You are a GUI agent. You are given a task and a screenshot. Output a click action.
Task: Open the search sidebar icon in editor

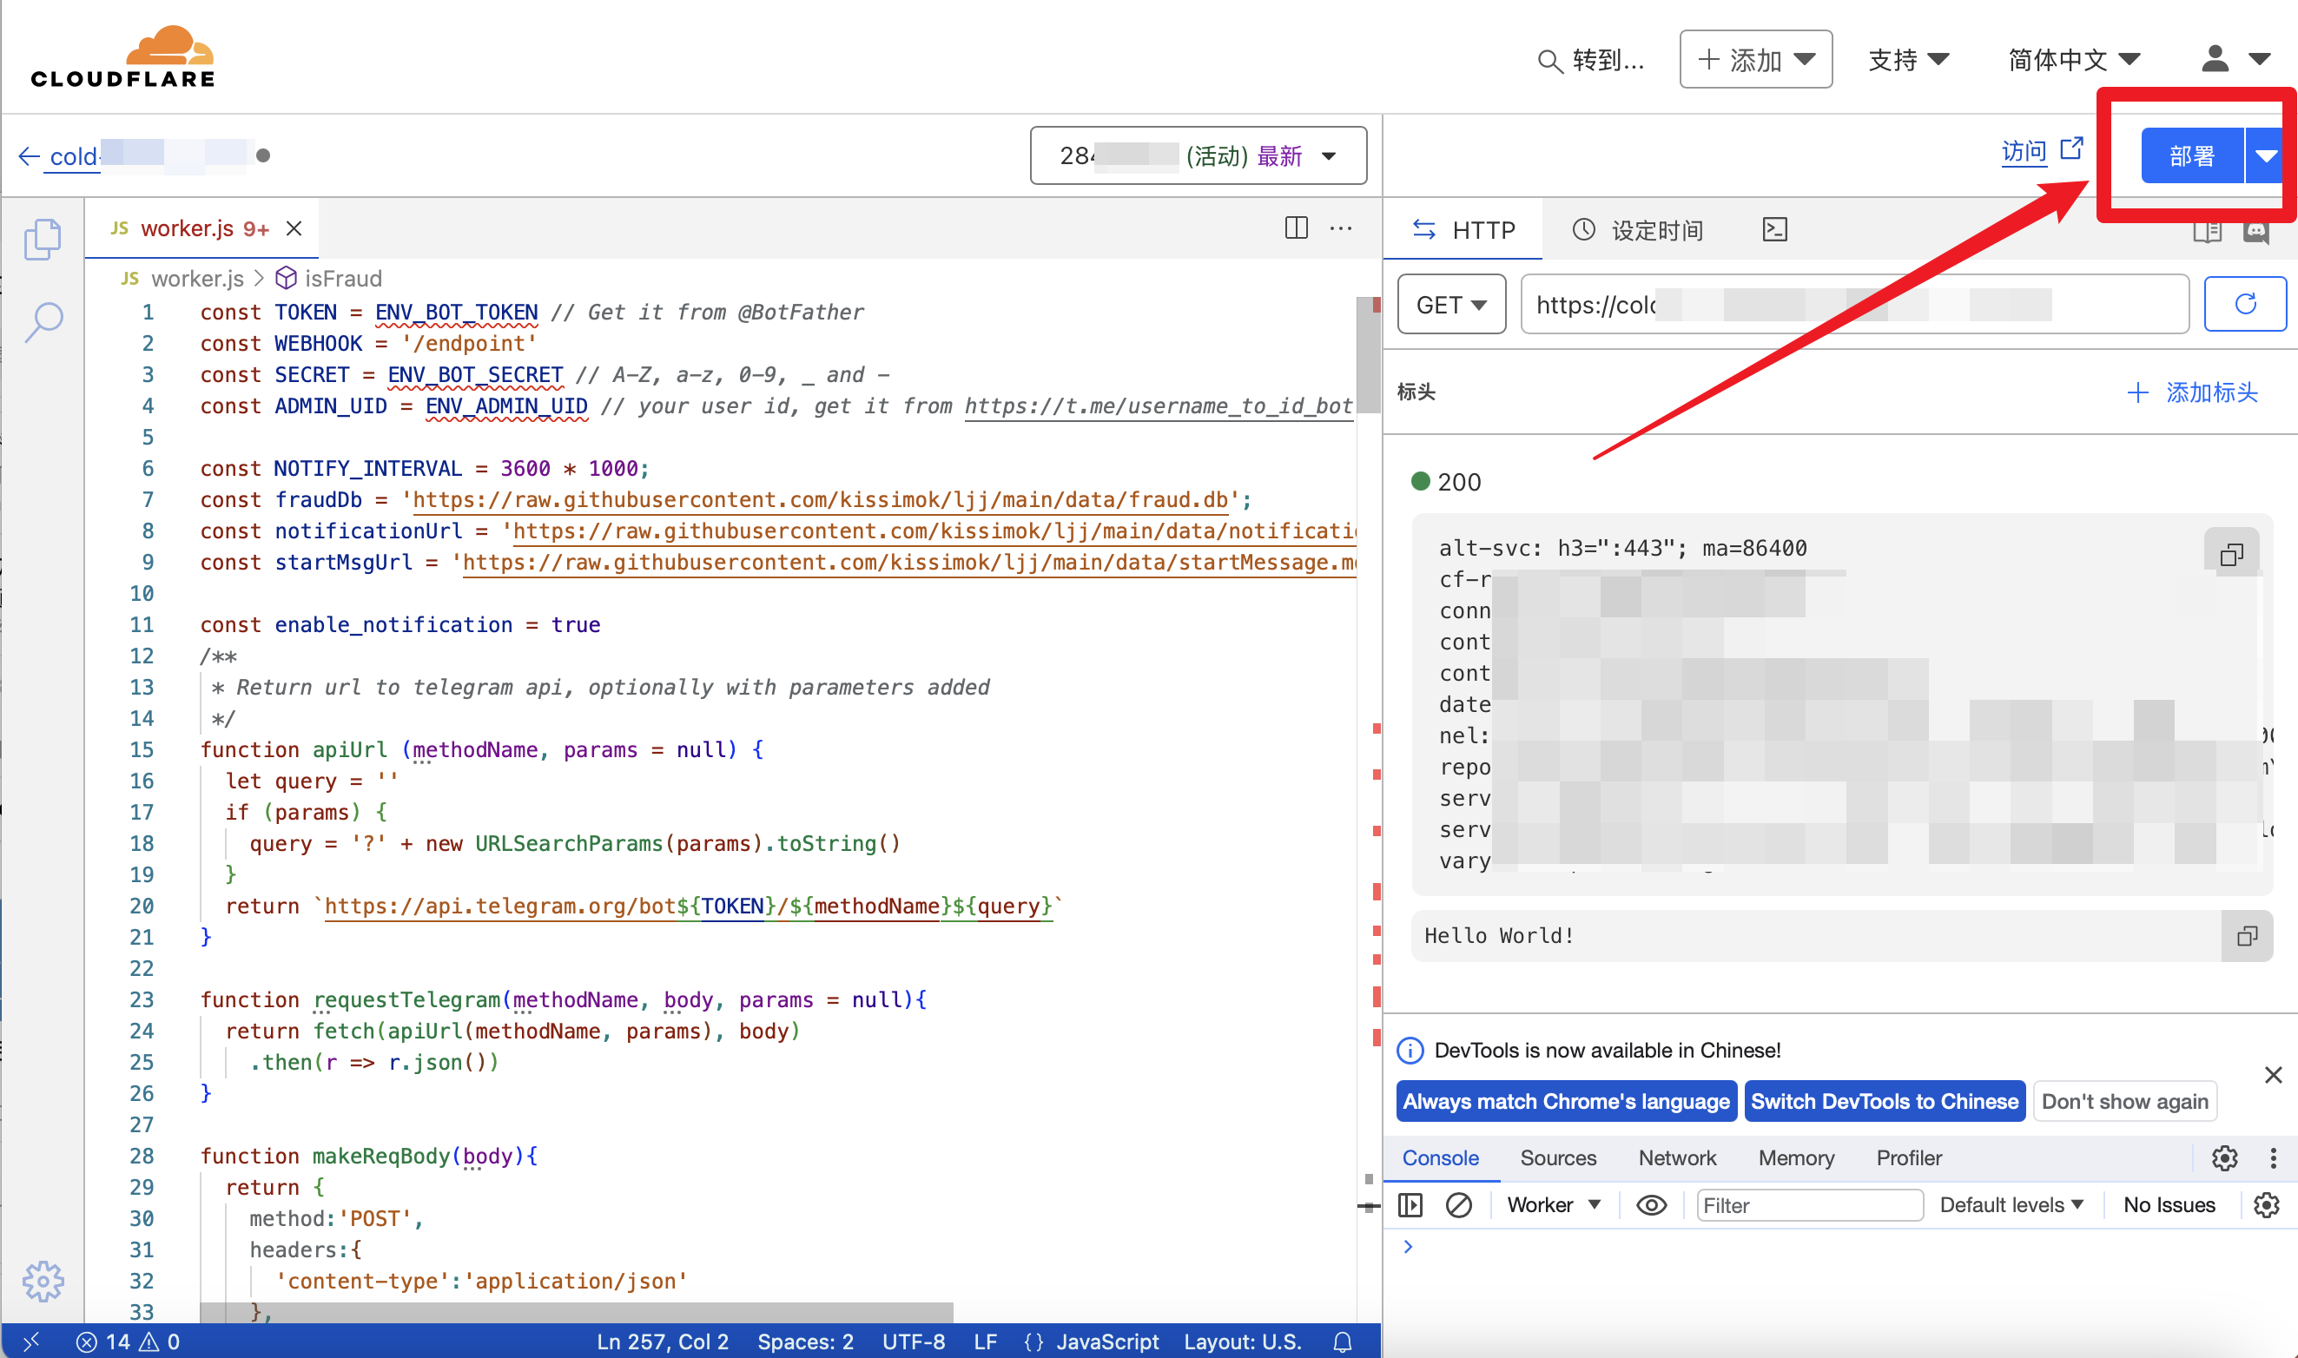pyautogui.click(x=43, y=322)
